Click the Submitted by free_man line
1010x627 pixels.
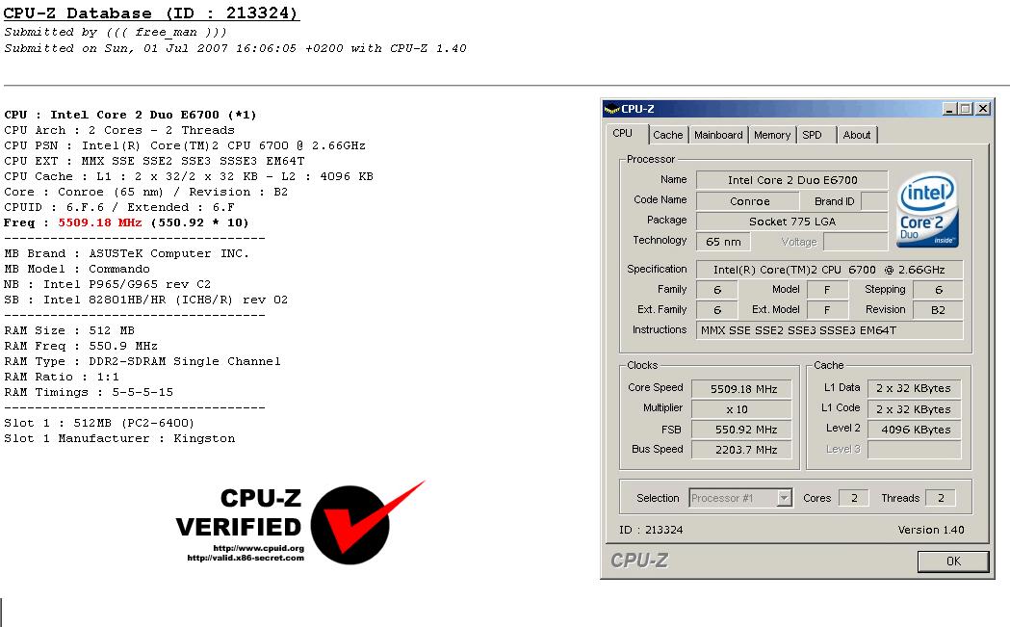click(x=116, y=32)
